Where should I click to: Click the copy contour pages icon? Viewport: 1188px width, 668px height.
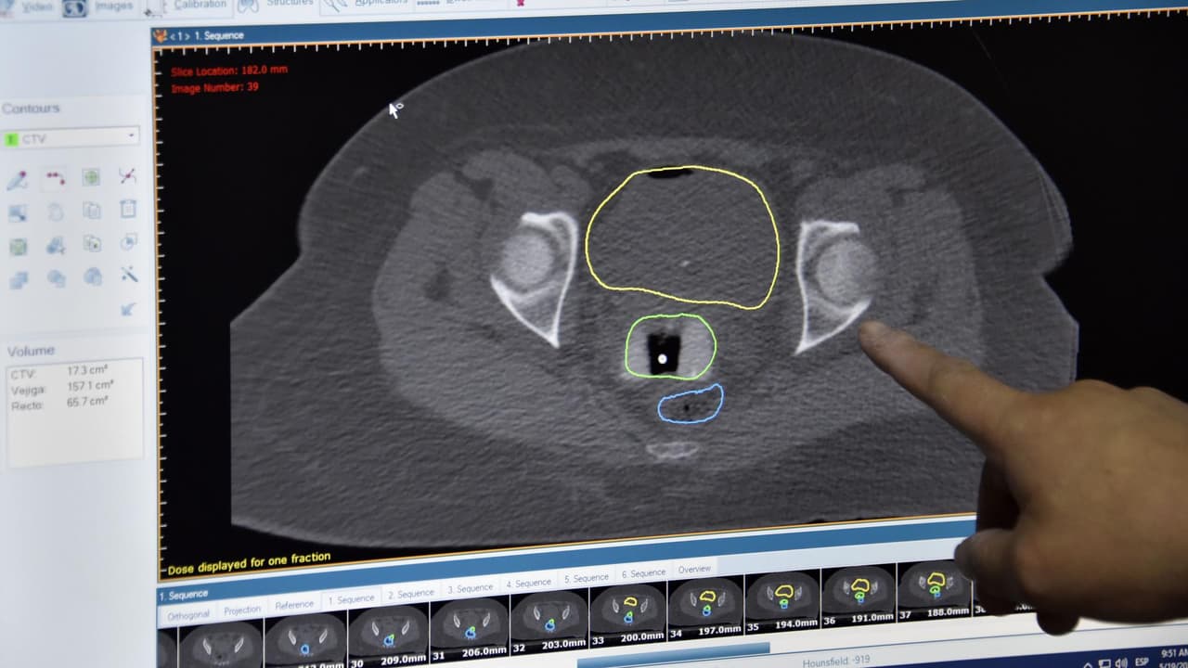click(x=91, y=211)
